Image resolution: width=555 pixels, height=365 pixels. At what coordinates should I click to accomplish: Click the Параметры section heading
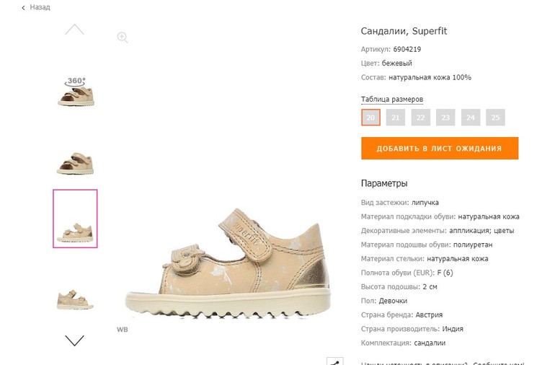pyautogui.click(x=384, y=183)
